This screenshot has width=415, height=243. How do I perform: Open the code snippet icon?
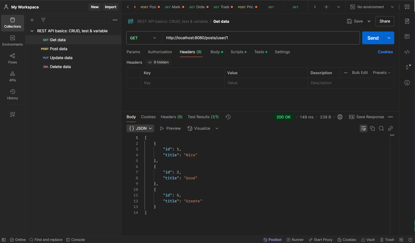click(407, 52)
